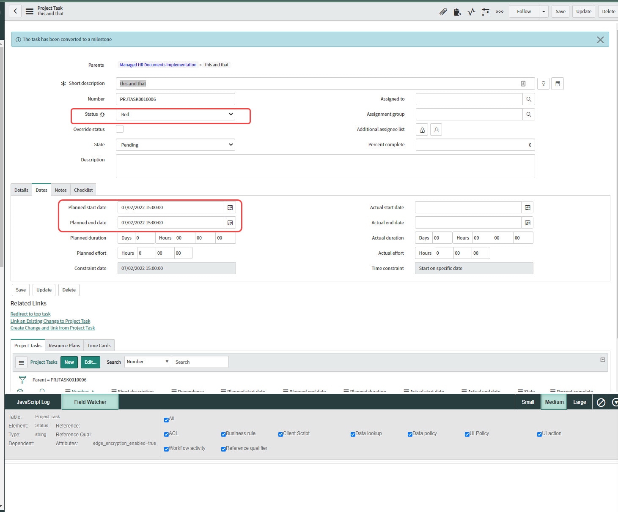Click the Short description suggestion icon
This screenshot has height=512, width=618.
coord(523,84)
